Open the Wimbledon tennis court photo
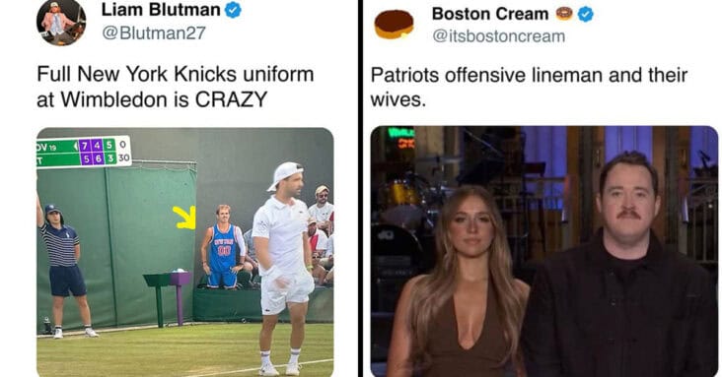The width and height of the screenshot is (722, 377). point(185,252)
